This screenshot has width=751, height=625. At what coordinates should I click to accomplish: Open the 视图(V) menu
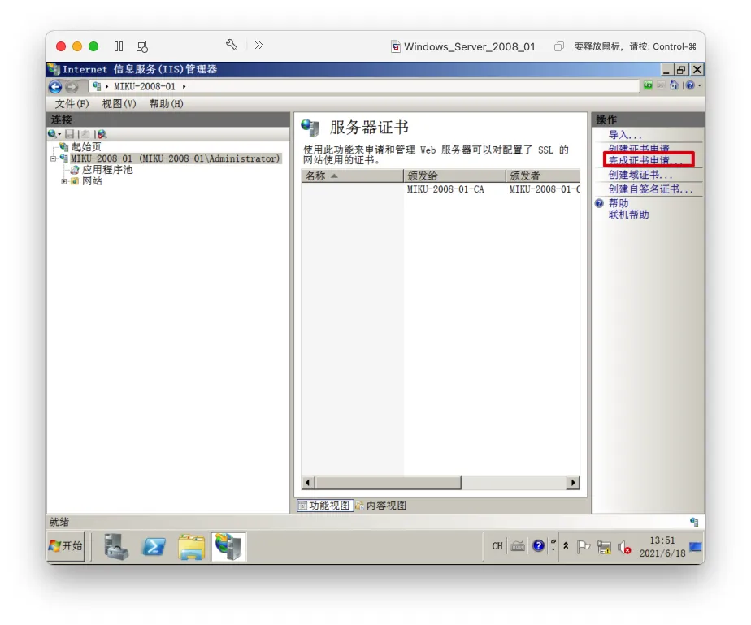[119, 104]
